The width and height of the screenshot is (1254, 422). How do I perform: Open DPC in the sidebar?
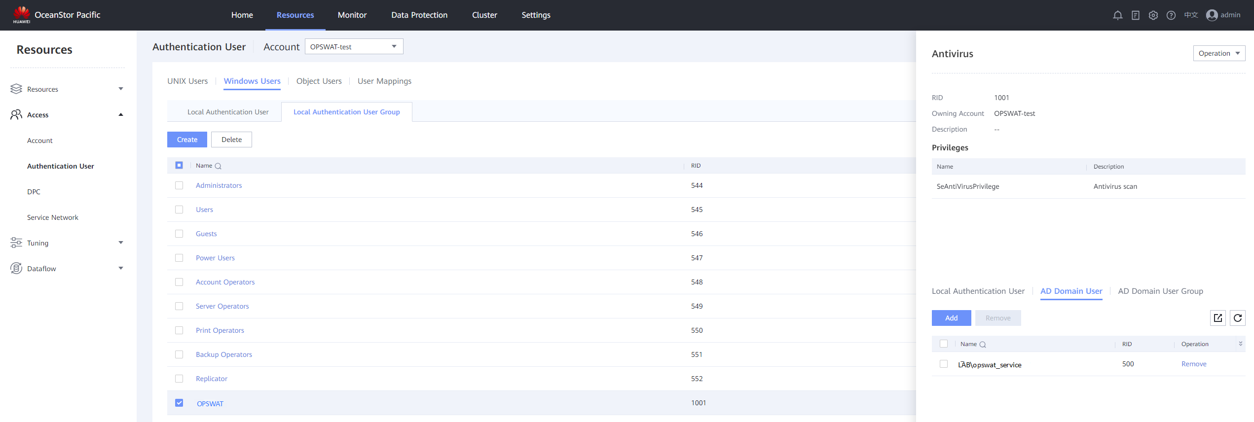tap(34, 192)
